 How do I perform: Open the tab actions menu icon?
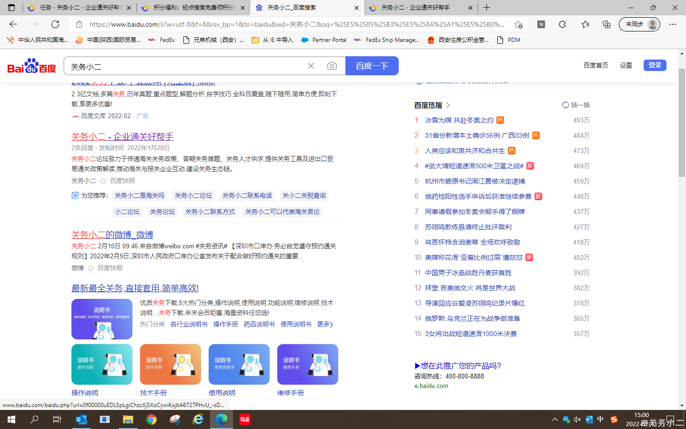coord(11,8)
